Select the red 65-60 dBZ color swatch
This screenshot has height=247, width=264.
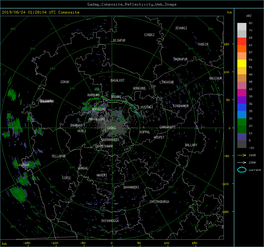coord(242,41)
